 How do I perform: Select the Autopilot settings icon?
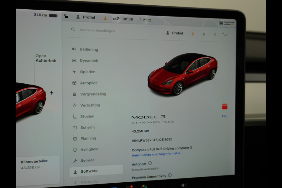coord(75,83)
